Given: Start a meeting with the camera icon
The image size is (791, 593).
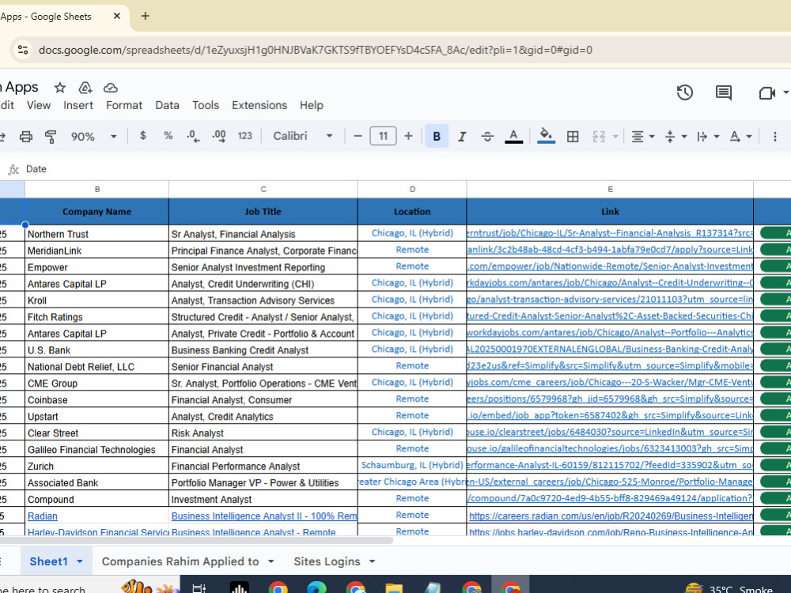Looking at the screenshot, I should [x=766, y=93].
